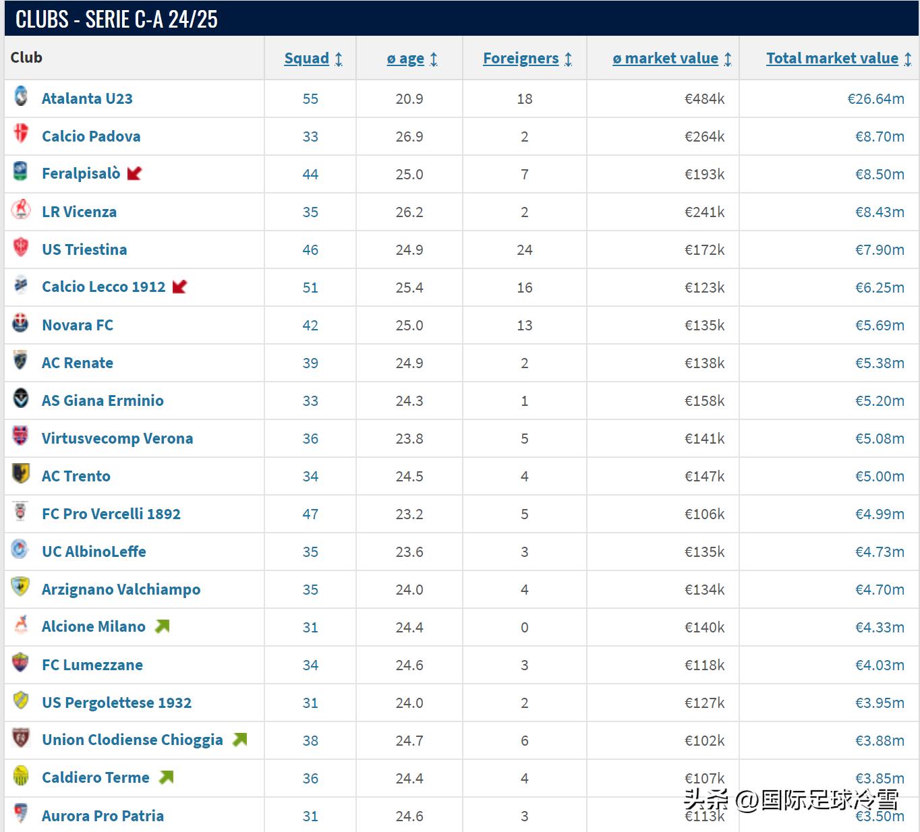Click the Atalanta U23 club crest

tap(21, 96)
